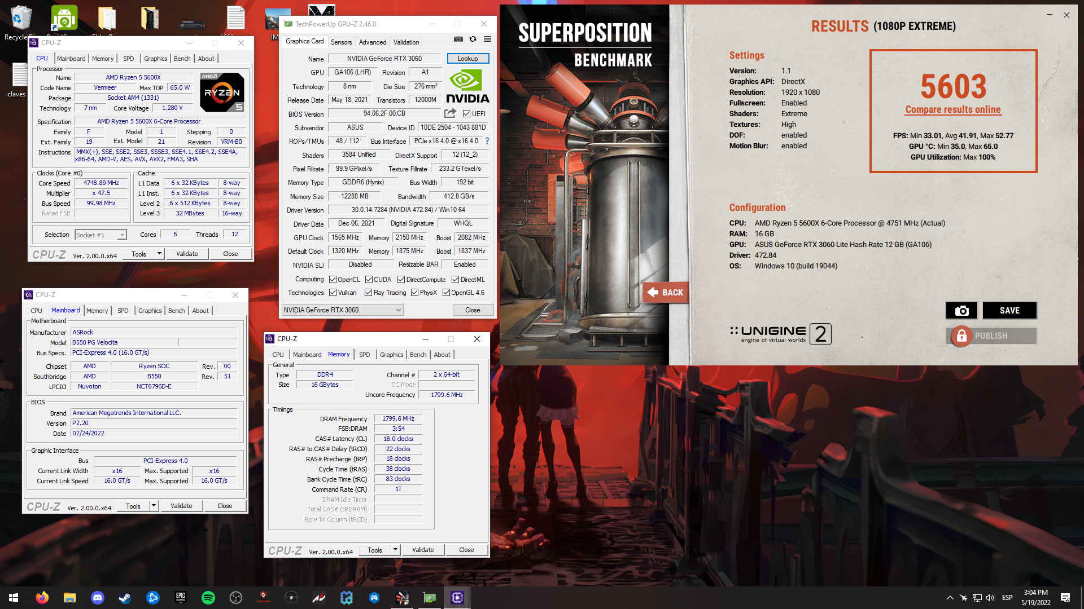Click the Lookup button in GPU-Z
The image size is (1084, 609).
(x=467, y=59)
